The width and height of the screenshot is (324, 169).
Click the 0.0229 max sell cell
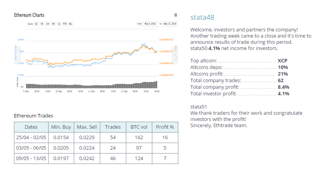pyautogui.click(x=87, y=138)
